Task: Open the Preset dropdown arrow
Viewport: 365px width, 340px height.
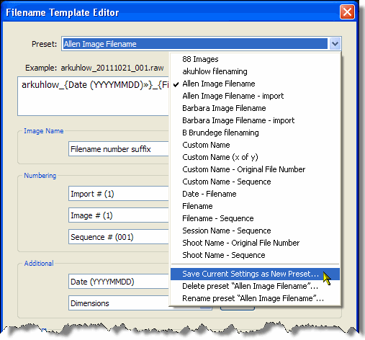Action: coord(335,44)
